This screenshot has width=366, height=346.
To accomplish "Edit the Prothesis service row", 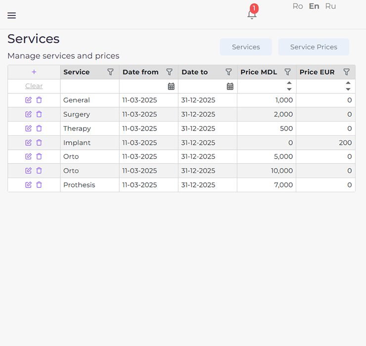I will (x=28, y=185).
